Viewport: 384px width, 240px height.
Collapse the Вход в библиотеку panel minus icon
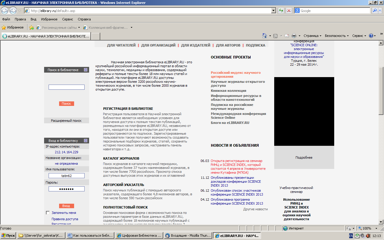[x=85, y=141]
